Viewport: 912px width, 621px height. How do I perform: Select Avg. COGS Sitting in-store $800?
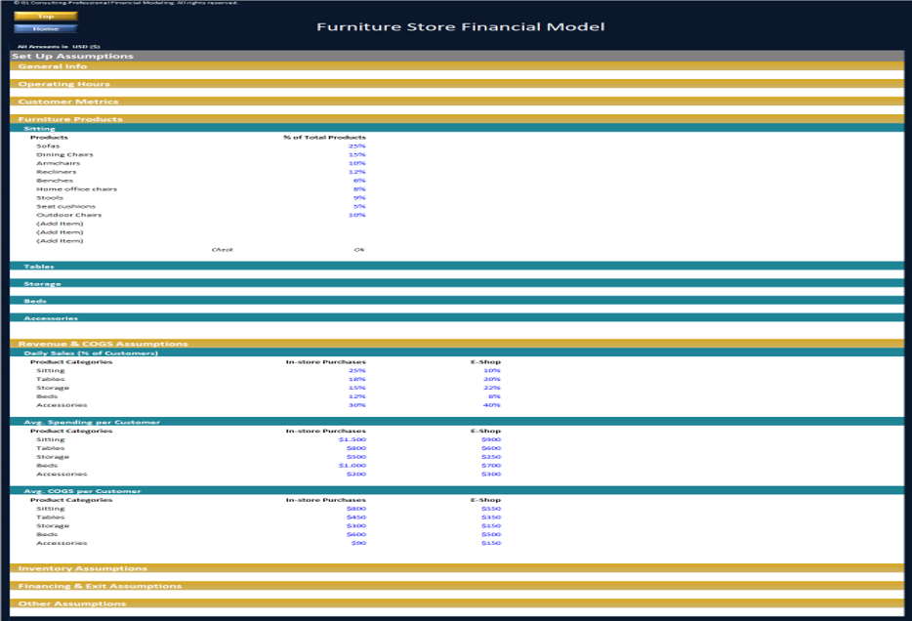point(356,509)
